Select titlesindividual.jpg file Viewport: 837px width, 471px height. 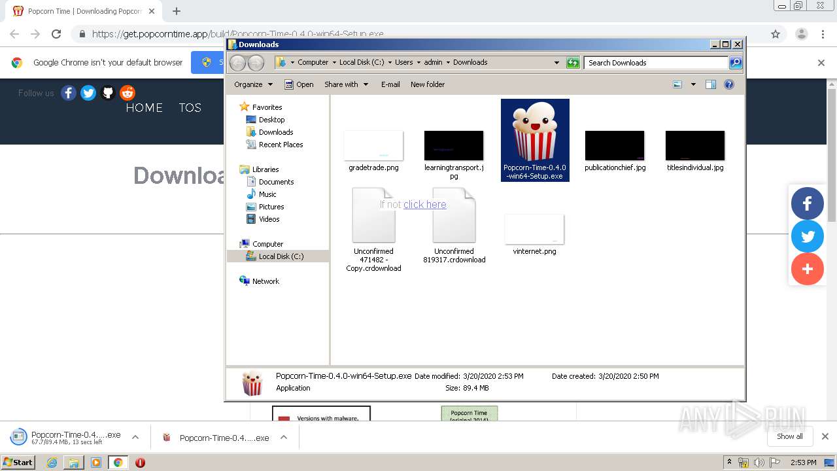(x=695, y=150)
